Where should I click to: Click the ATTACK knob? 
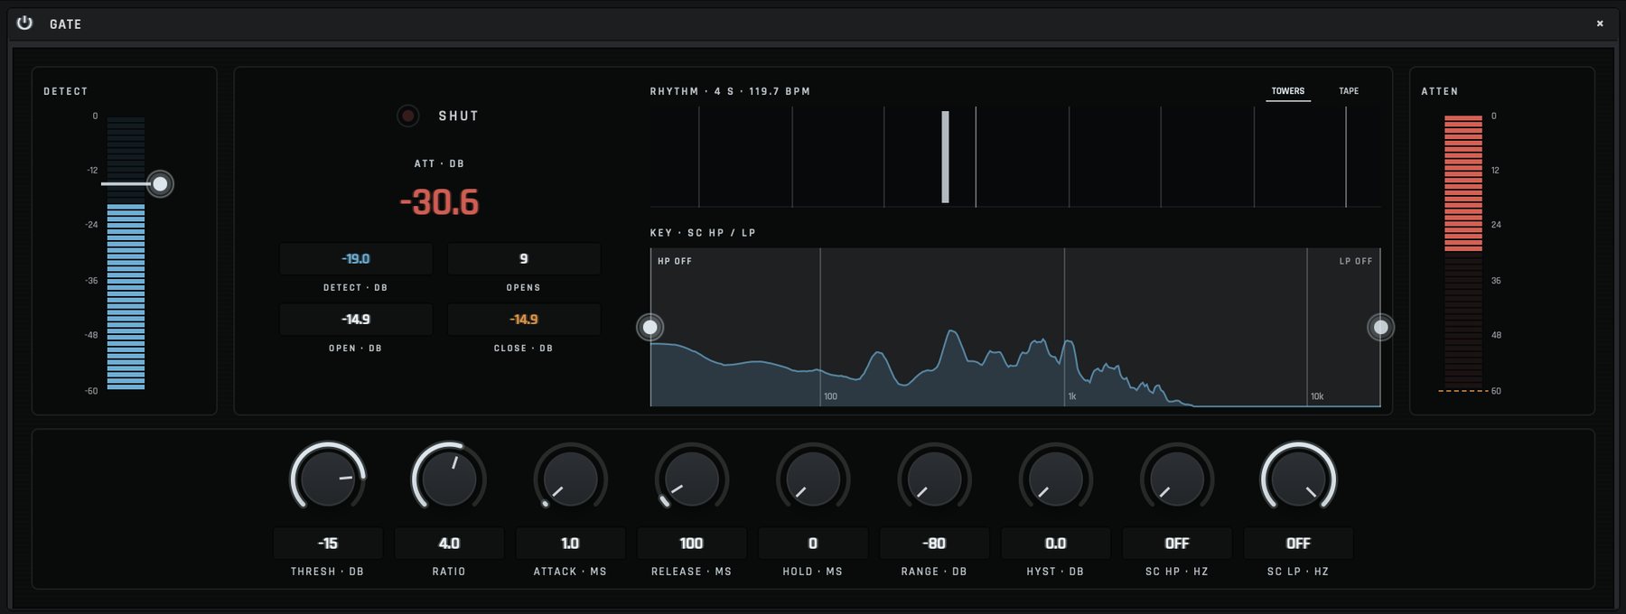coord(570,479)
